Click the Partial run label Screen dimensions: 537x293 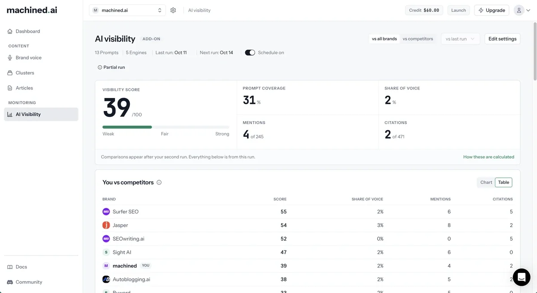[114, 67]
